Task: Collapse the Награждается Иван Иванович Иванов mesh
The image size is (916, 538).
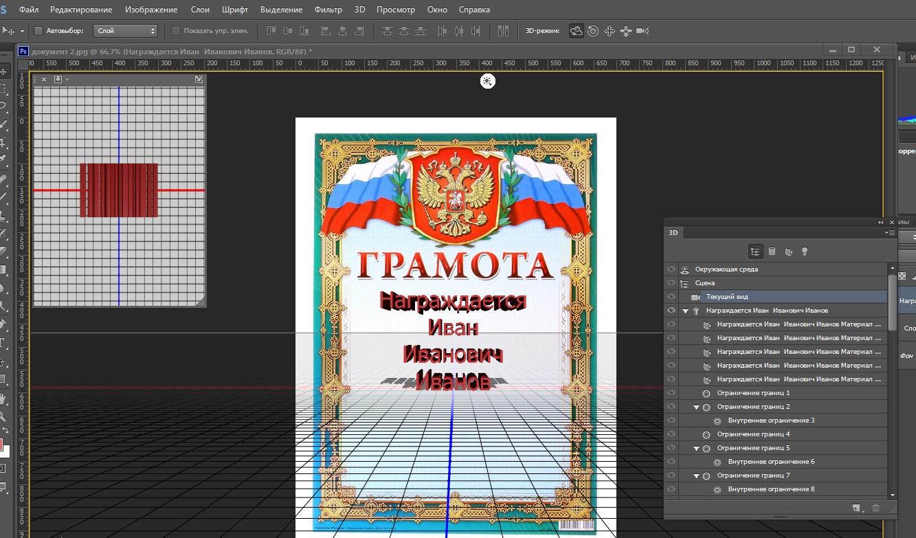Action: coord(685,311)
